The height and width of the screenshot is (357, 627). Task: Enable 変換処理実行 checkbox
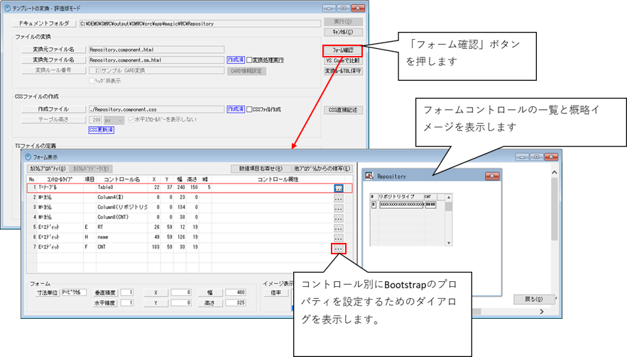(x=249, y=60)
